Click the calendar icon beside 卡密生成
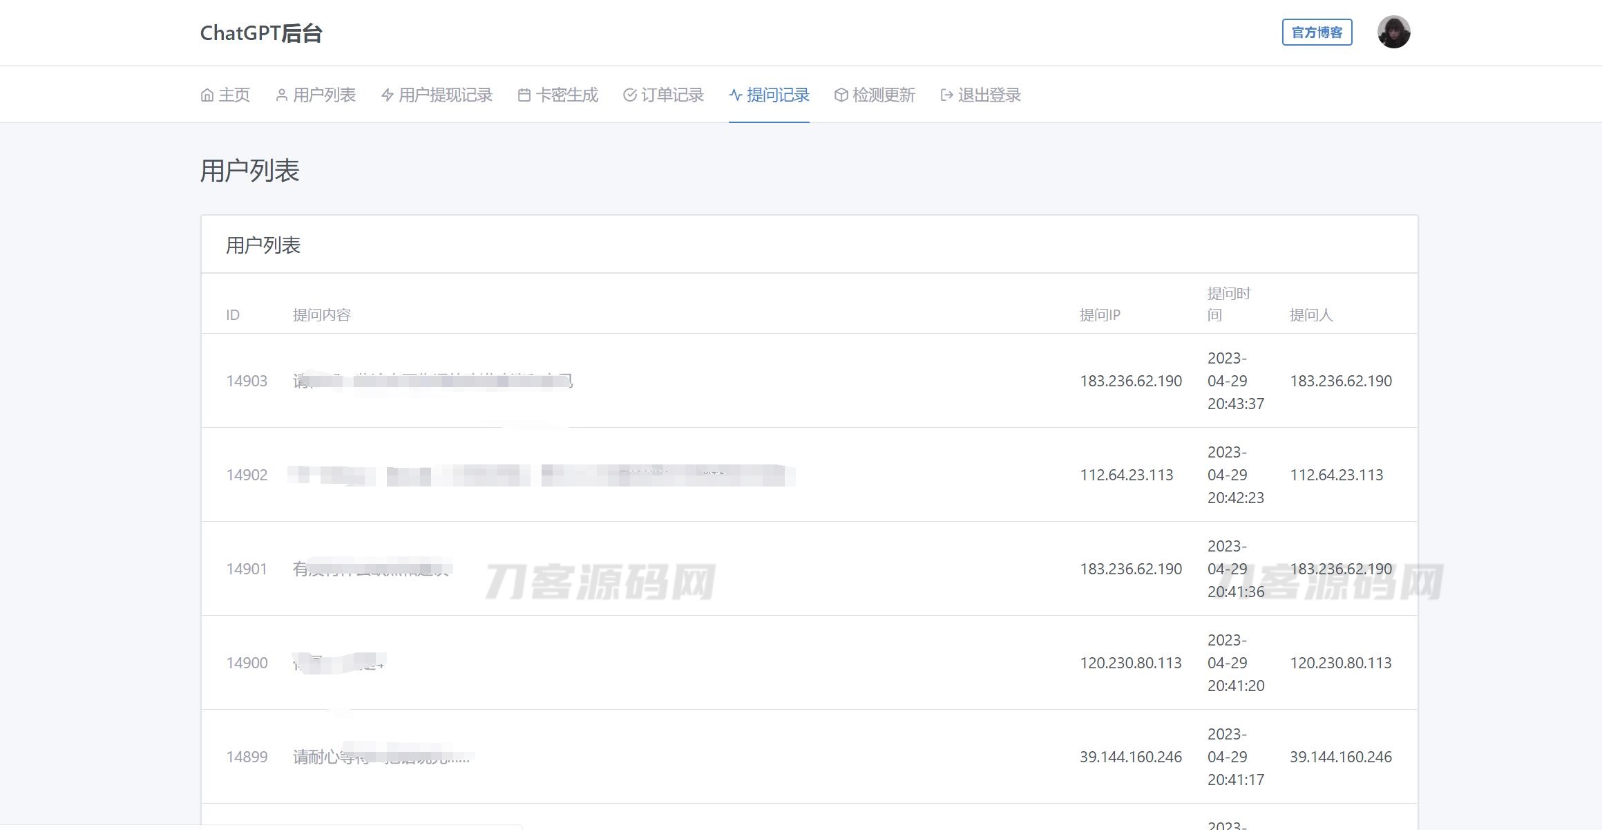 524,95
